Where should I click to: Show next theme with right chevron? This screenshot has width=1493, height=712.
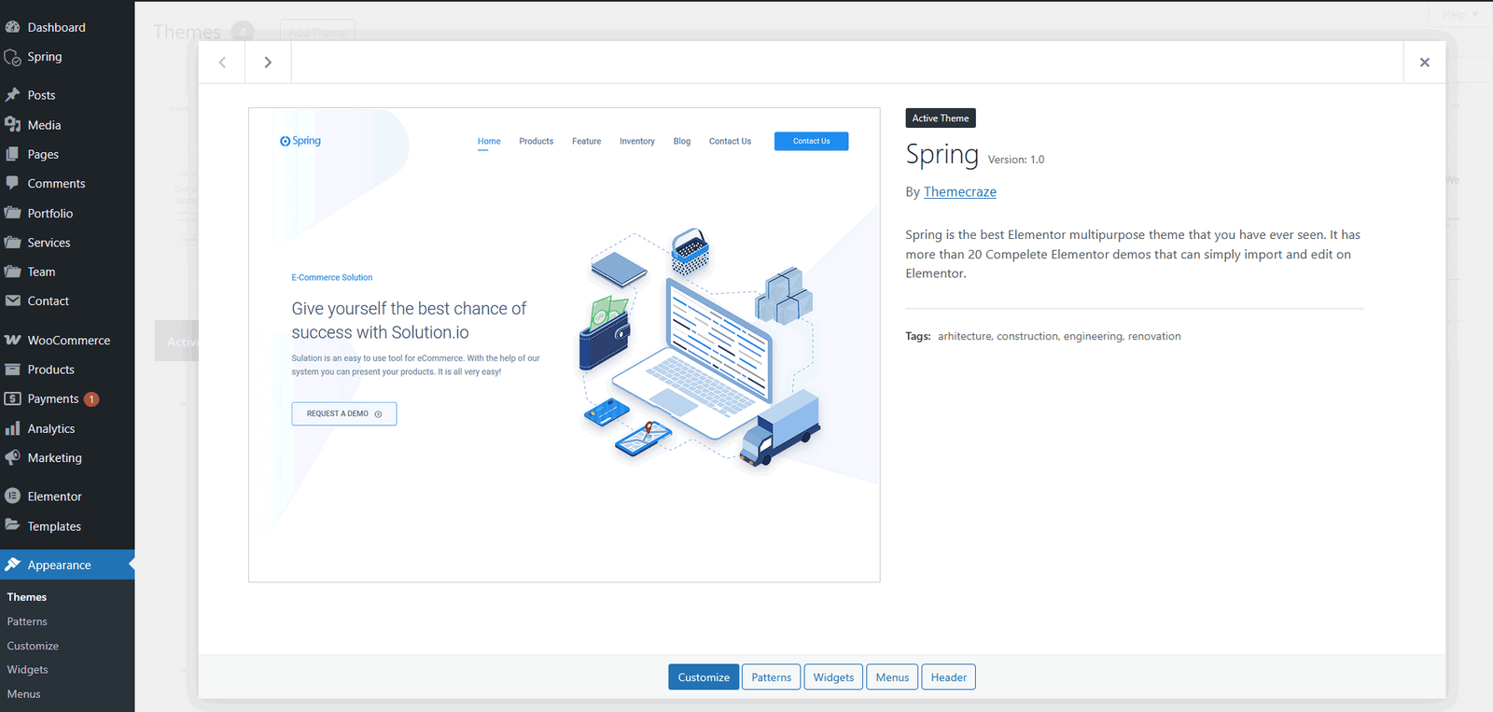click(268, 63)
